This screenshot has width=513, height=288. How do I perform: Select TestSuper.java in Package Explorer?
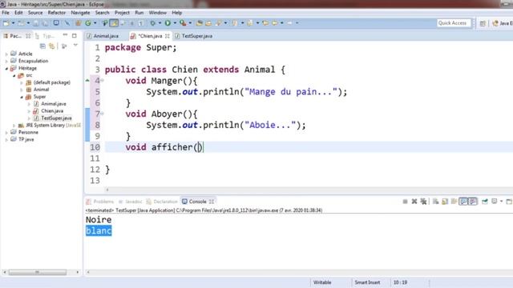(x=56, y=118)
